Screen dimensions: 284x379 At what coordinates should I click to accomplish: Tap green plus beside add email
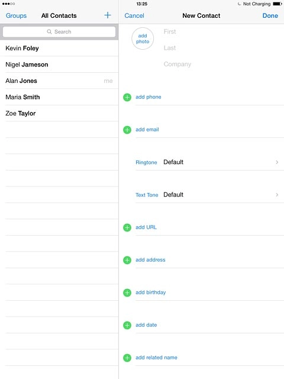point(127,130)
